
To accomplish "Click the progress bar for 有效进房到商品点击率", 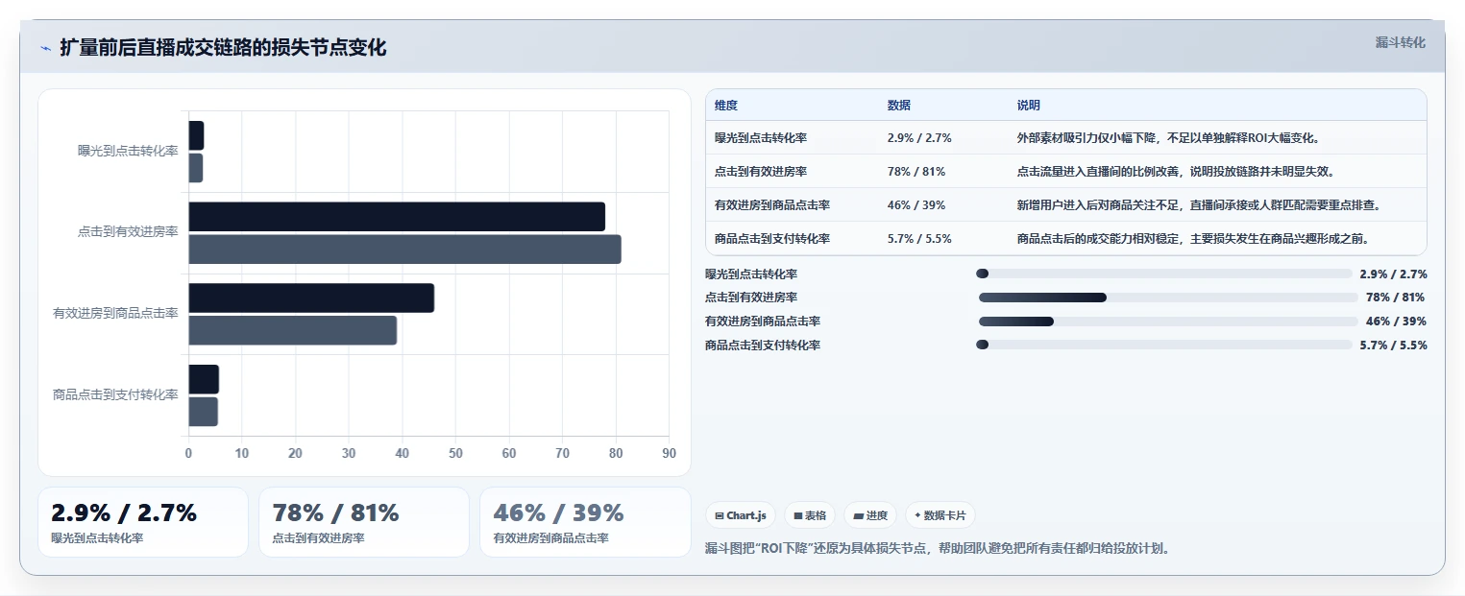I will click(1167, 322).
